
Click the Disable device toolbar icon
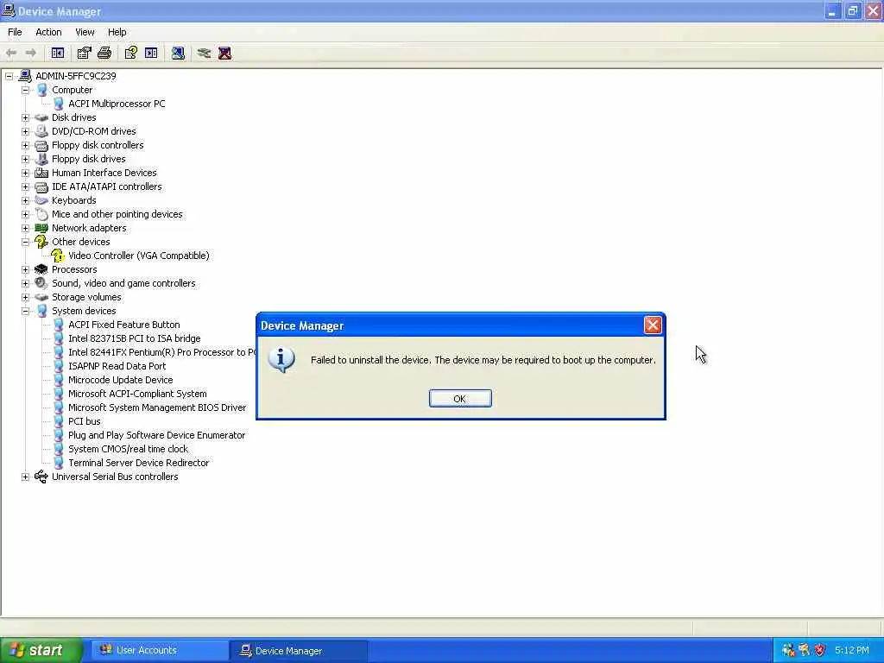point(204,53)
